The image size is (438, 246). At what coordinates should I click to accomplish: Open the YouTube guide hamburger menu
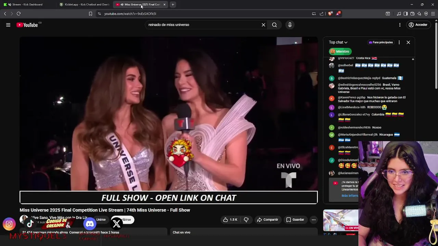click(x=8, y=25)
